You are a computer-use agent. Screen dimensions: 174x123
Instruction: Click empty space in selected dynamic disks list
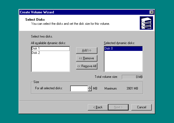123,63
